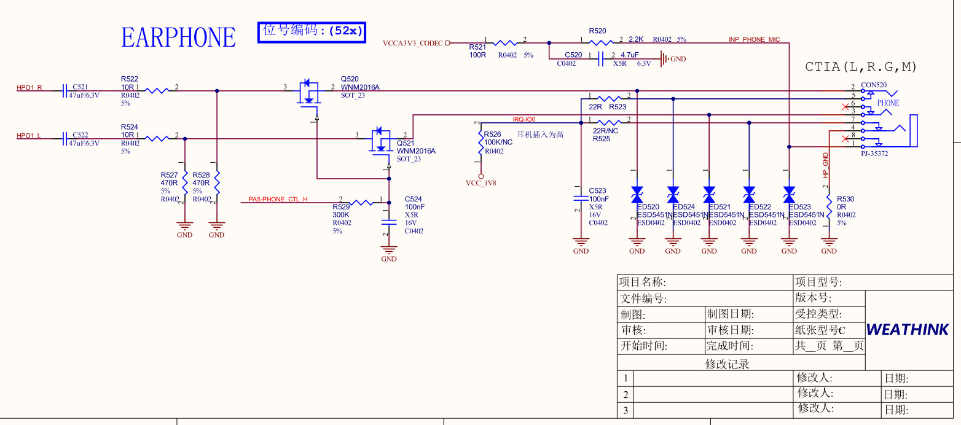Click the ED520 ESD diode symbol

pyautogui.click(x=637, y=196)
